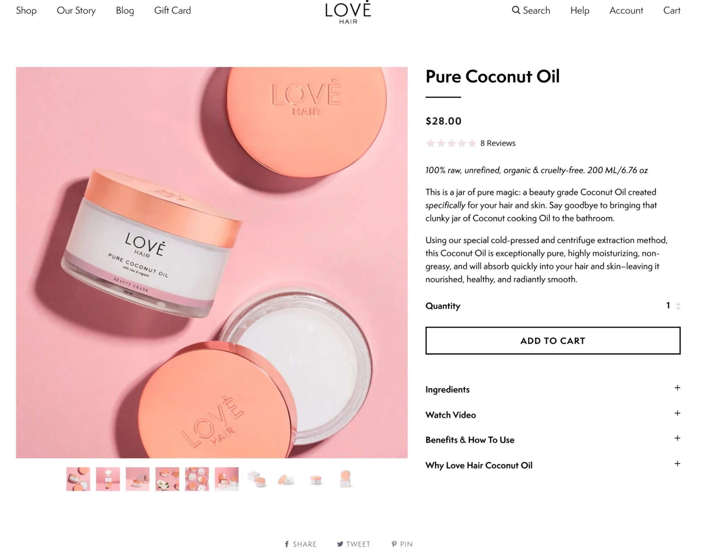This screenshot has height=552, width=708.
Task: Click the Search magnifier icon
Action: 516,10
